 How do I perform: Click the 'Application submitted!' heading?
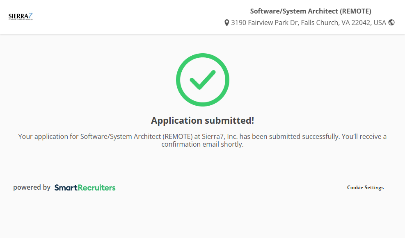(x=202, y=120)
